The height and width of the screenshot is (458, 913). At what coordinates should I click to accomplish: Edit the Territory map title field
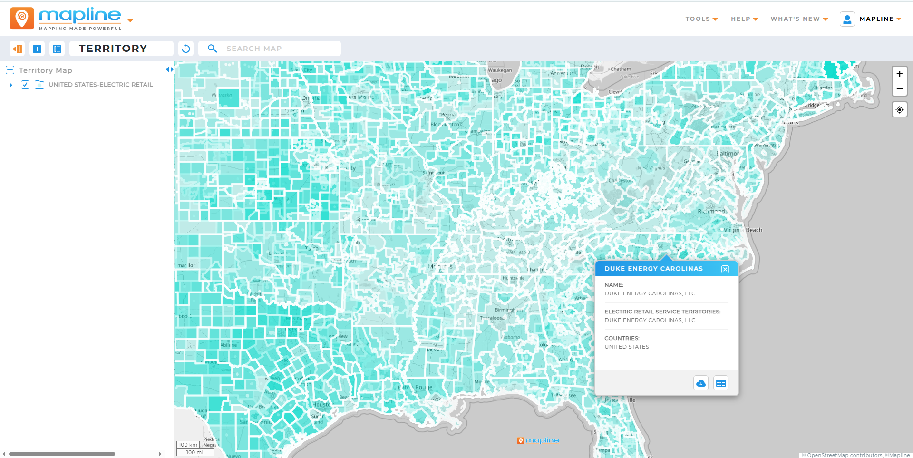click(x=121, y=49)
